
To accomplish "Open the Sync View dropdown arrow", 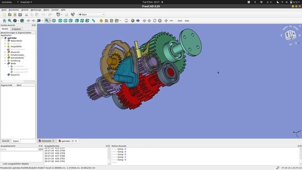I will coord(42,21).
